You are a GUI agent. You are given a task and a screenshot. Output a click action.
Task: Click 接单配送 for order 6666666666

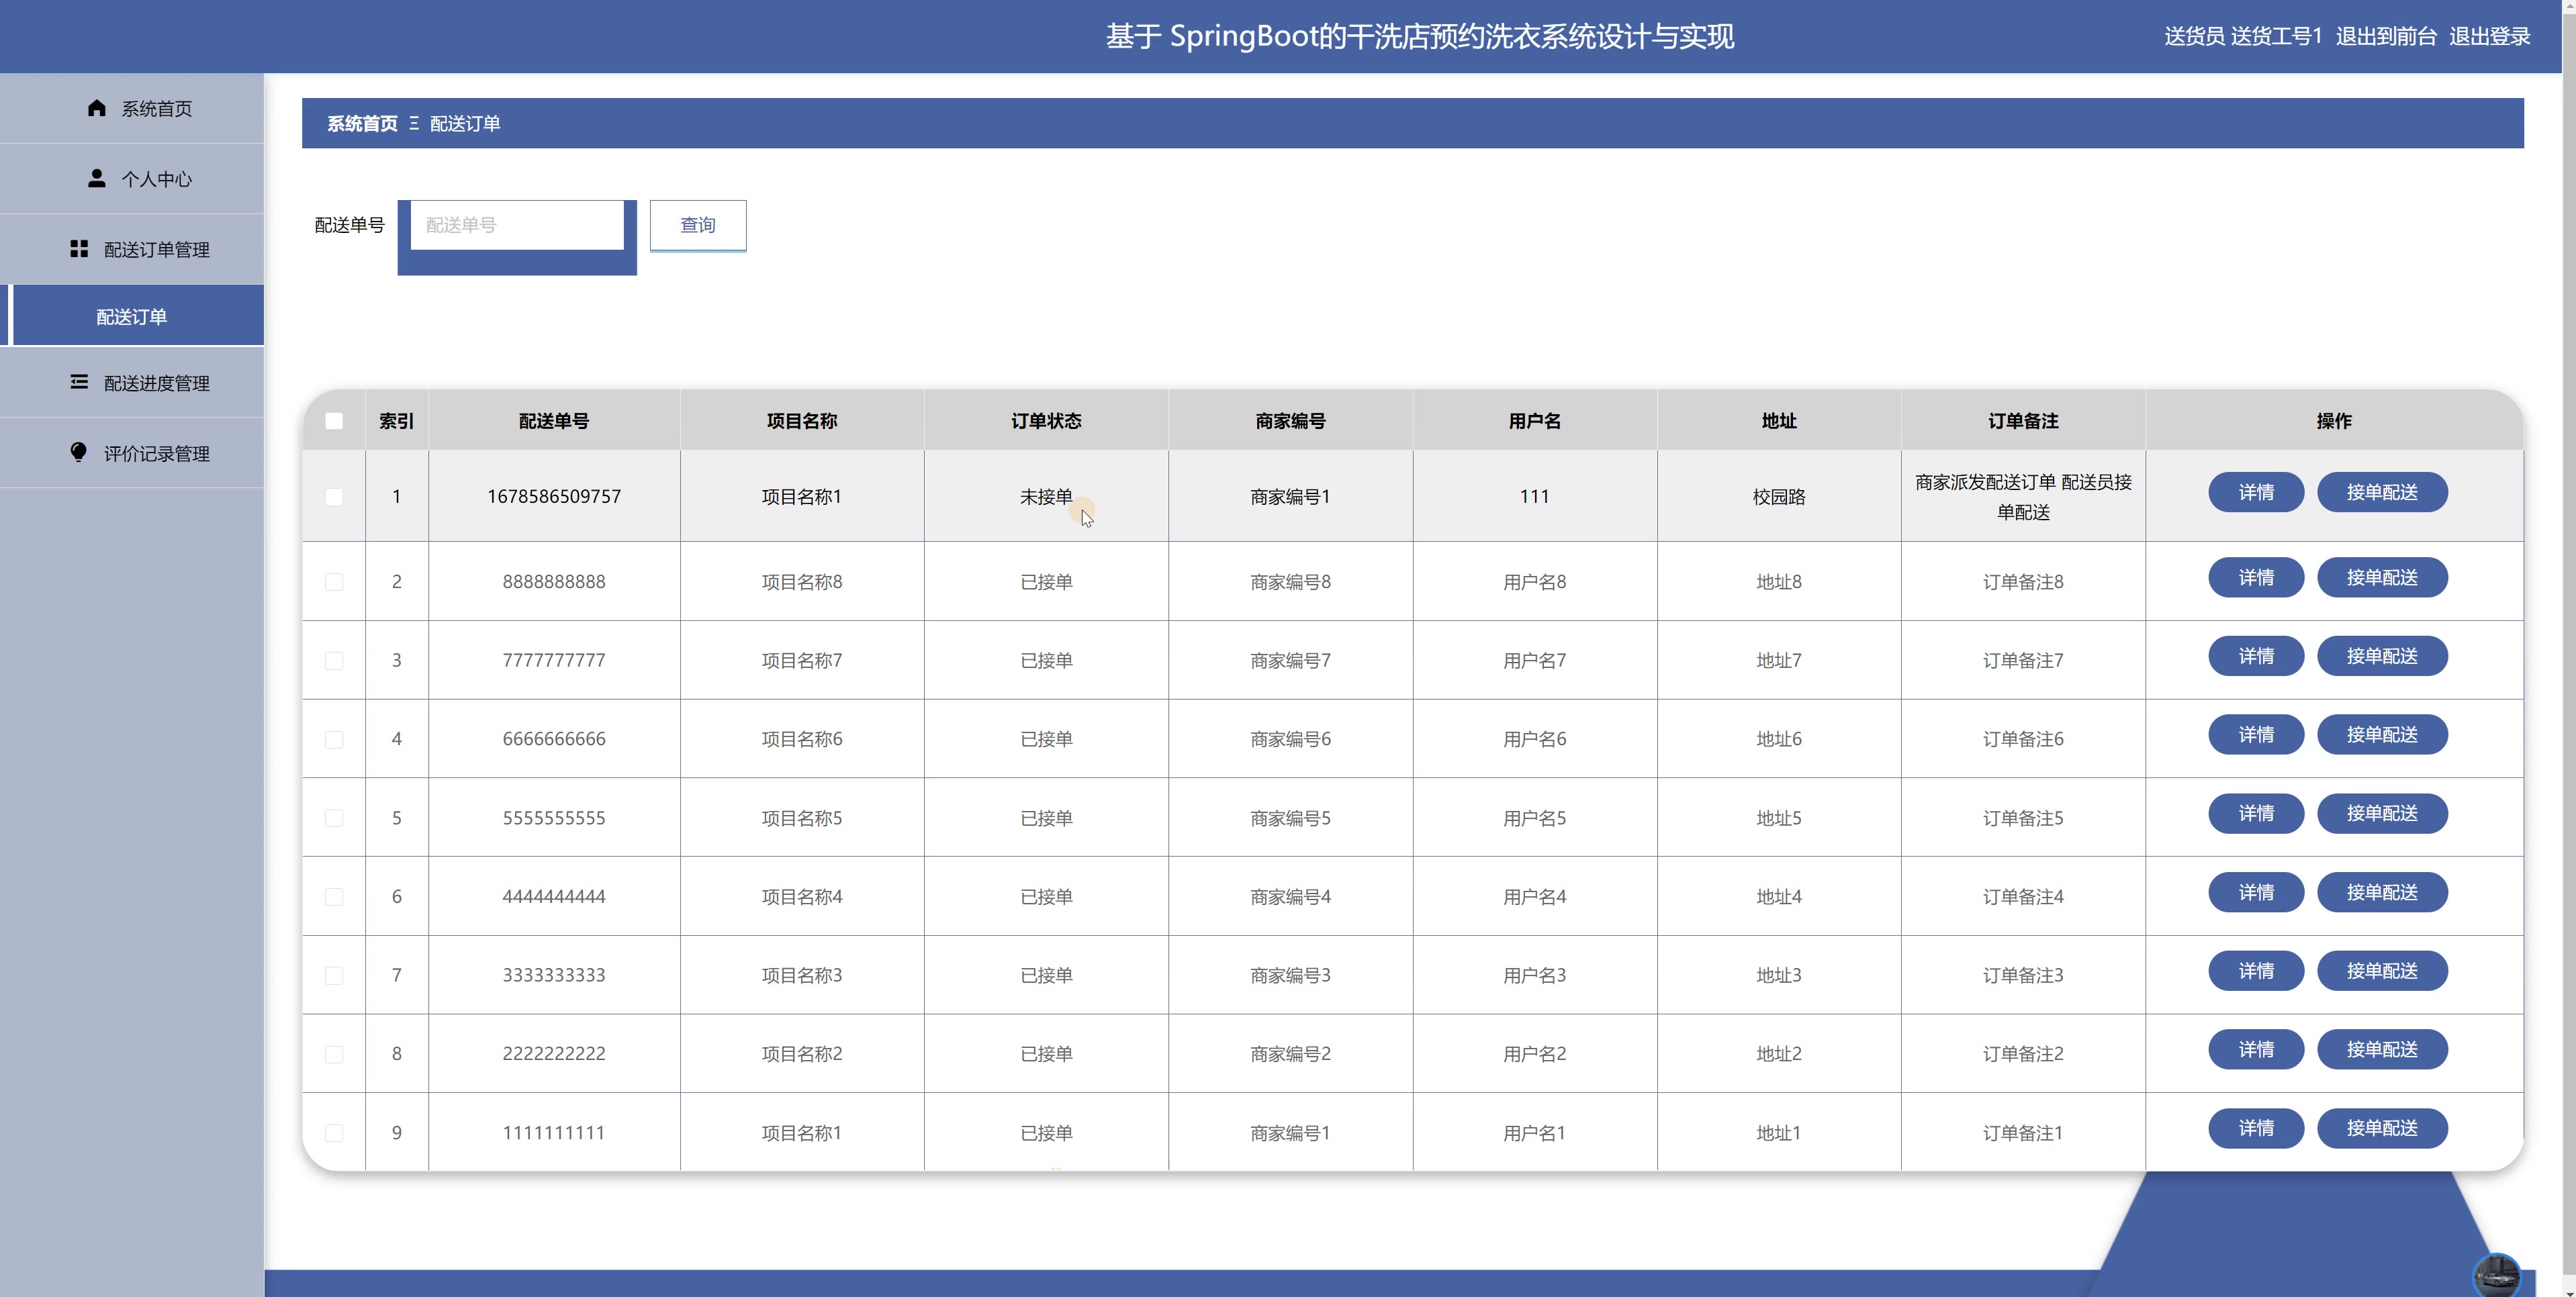2382,734
